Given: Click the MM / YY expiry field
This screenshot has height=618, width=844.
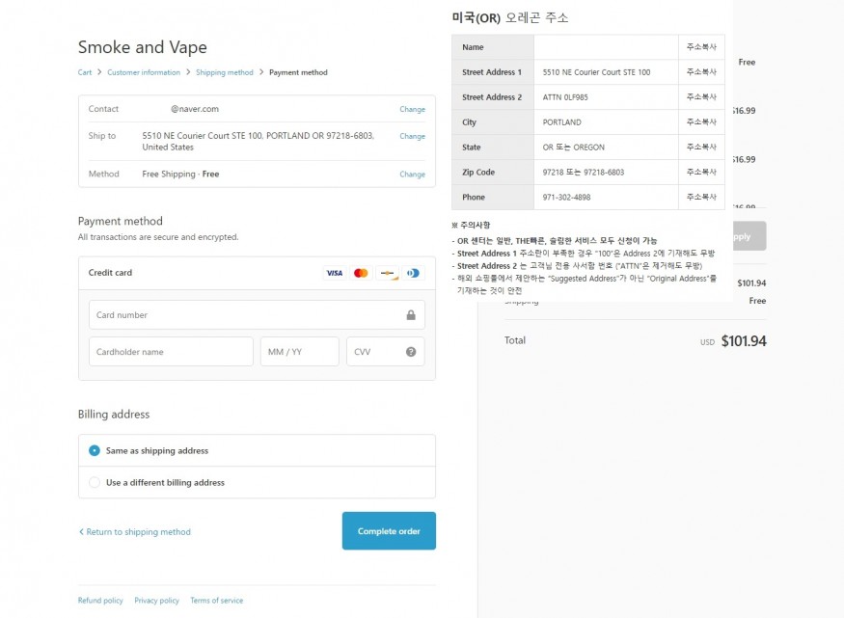Looking at the screenshot, I should (x=299, y=352).
